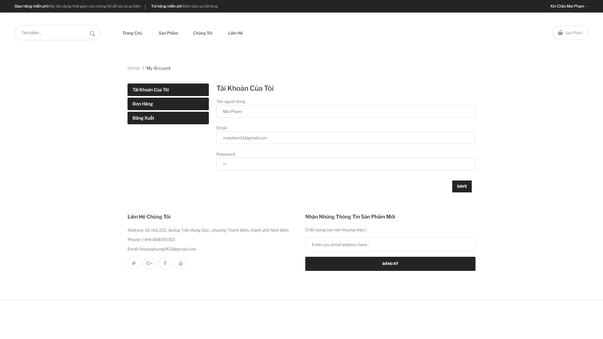Open the YouTube social icon
The width and height of the screenshot is (603, 339).
[181, 263]
